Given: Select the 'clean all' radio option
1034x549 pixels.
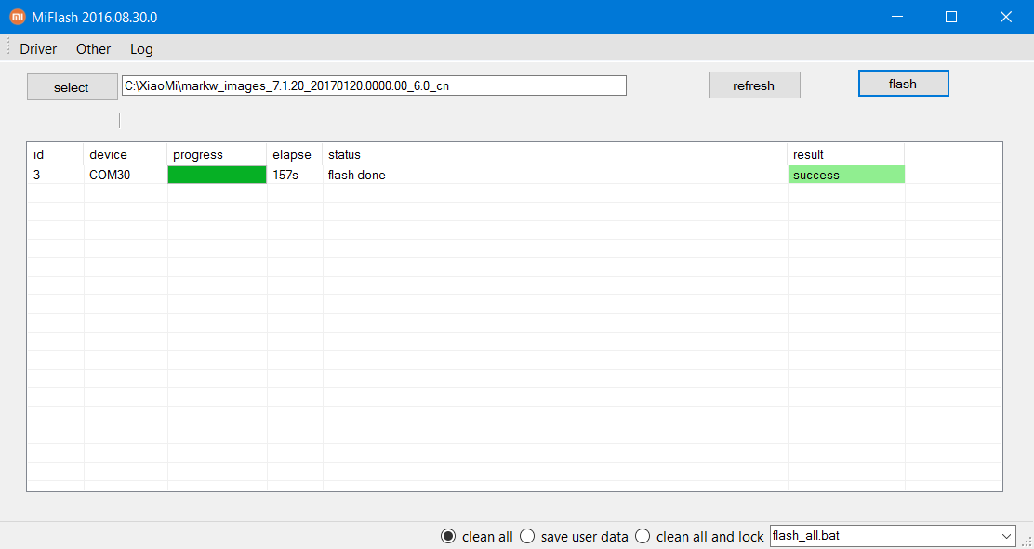Looking at the screenshot, I should click(477, 537).
